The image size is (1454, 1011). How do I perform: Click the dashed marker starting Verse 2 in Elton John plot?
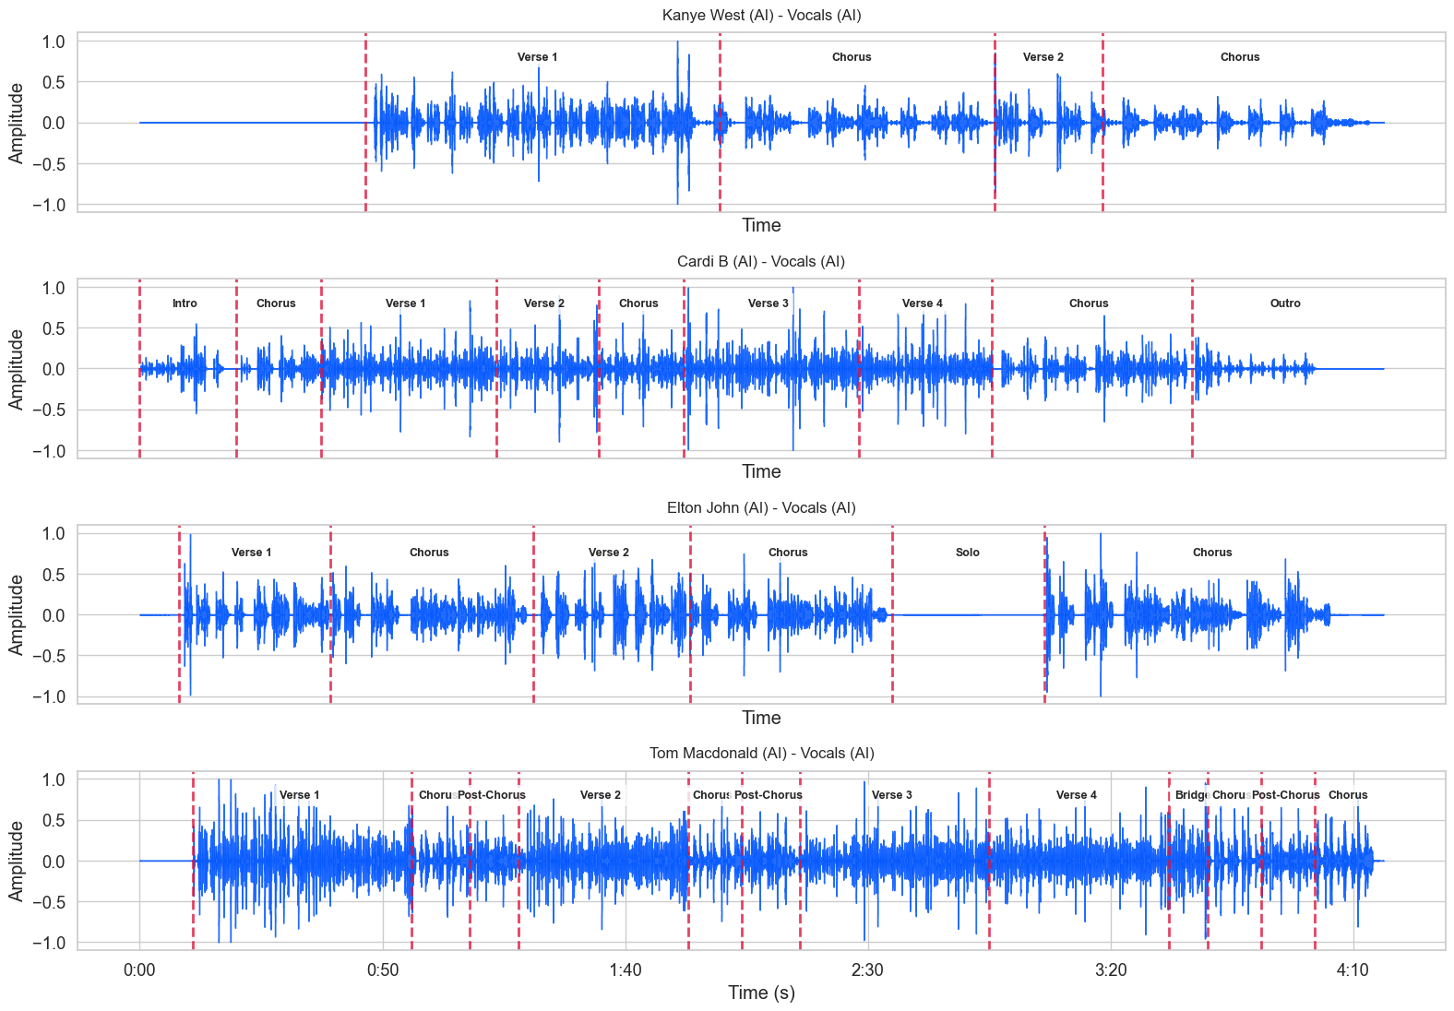(x=533, y=614)
